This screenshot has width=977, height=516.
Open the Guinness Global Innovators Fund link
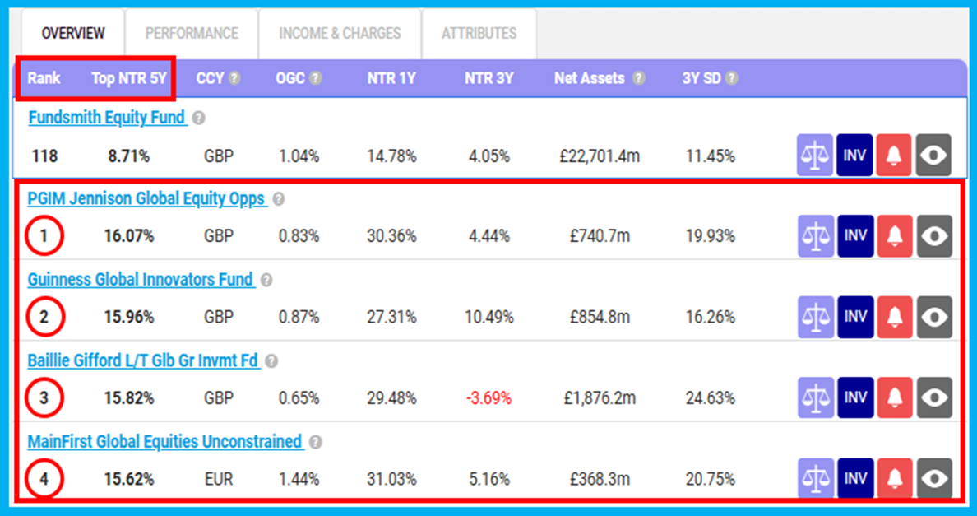point(140,279)
